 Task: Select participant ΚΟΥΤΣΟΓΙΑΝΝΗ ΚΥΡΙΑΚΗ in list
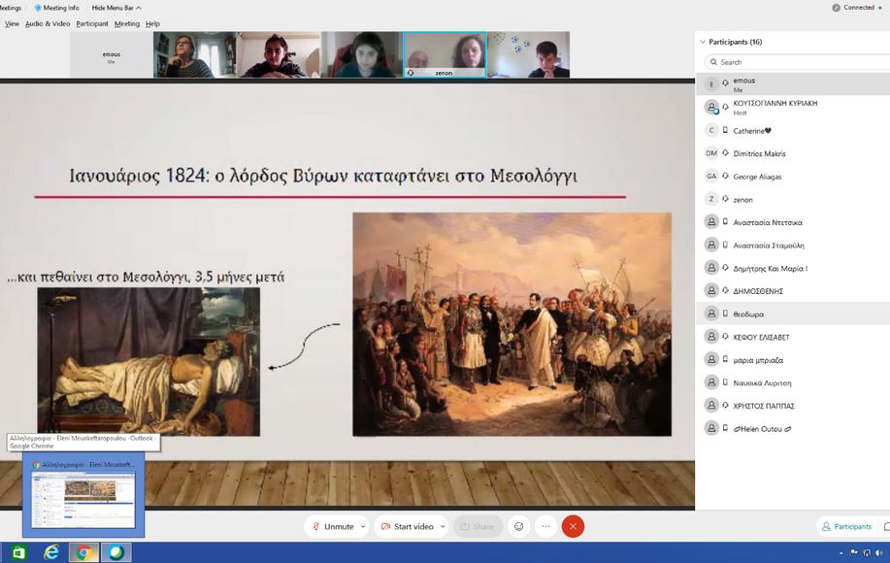coord(793,108)
